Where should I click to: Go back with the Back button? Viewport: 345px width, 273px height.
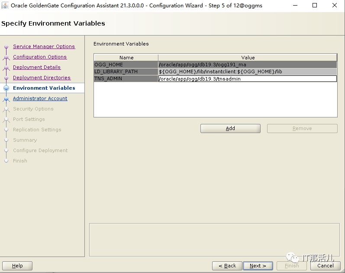click(x=227, y=266)
